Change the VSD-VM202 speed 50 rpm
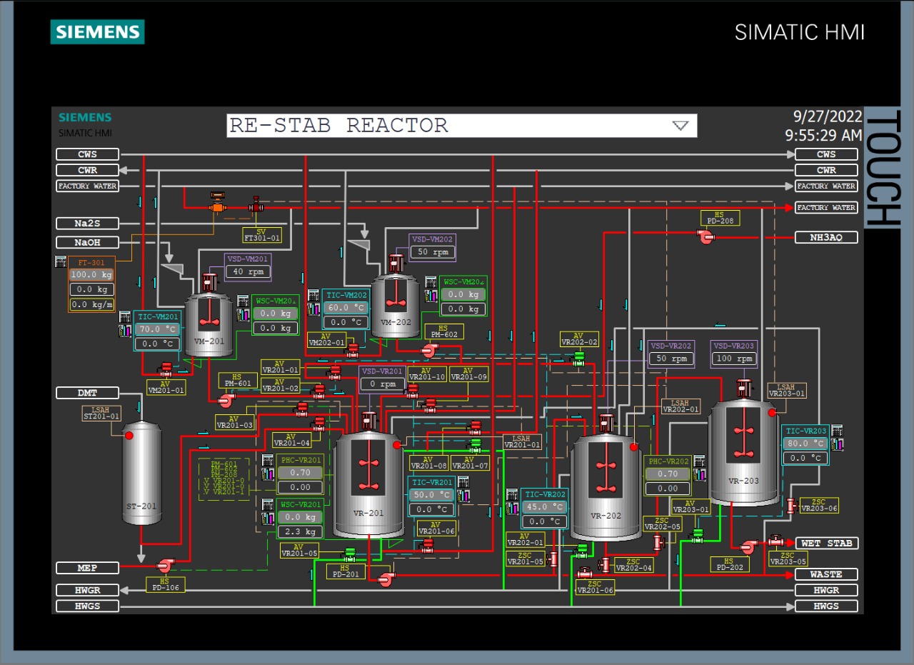Viewport: 914px width, 665px height. click(433, 252)
